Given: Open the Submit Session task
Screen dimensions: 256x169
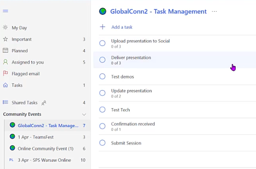Looking at the screenshot, I should [177, 143].
